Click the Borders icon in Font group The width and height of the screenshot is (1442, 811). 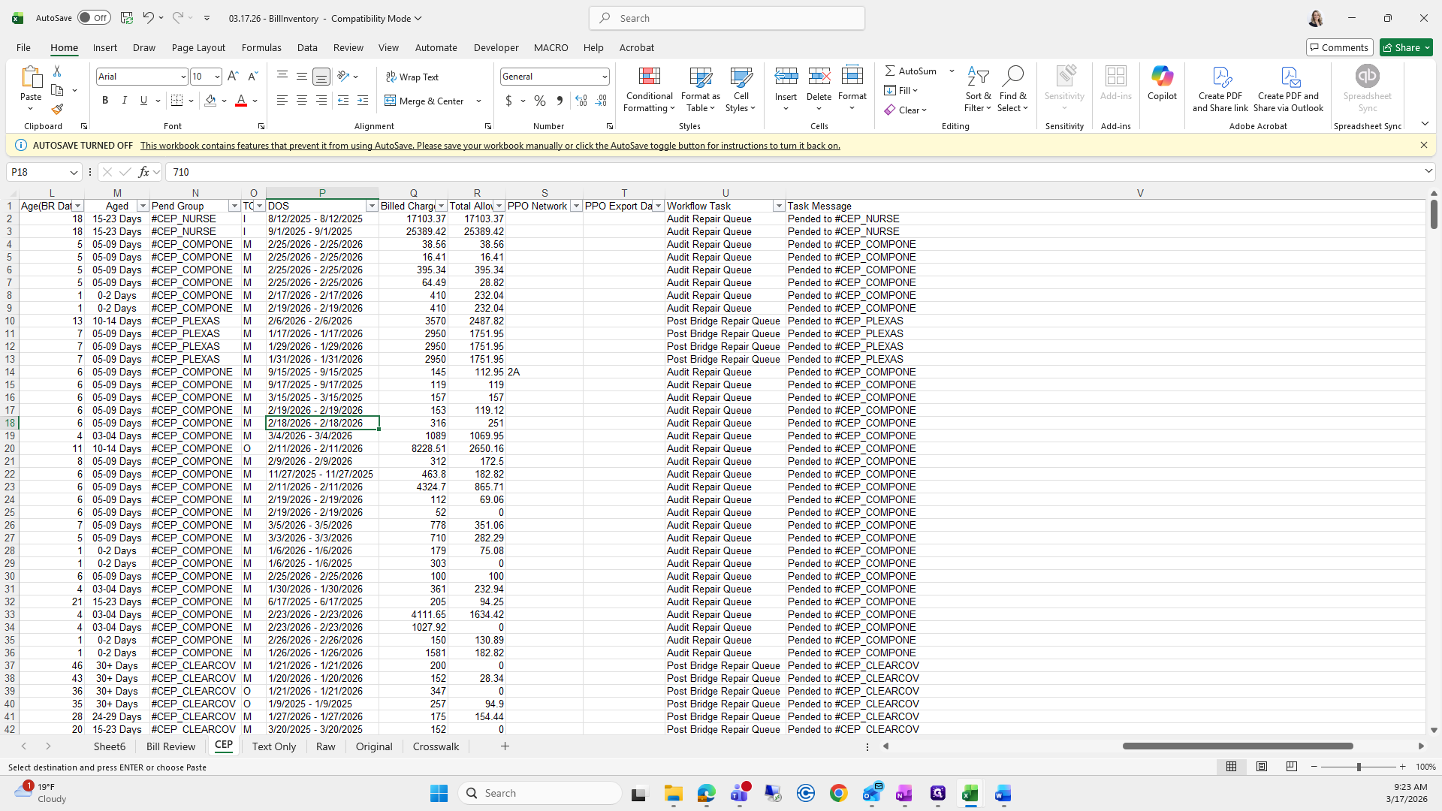[176, 101]
